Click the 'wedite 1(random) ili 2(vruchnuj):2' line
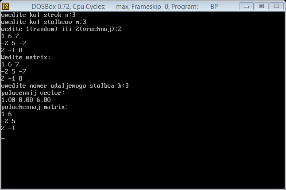 tap(61, 29)
